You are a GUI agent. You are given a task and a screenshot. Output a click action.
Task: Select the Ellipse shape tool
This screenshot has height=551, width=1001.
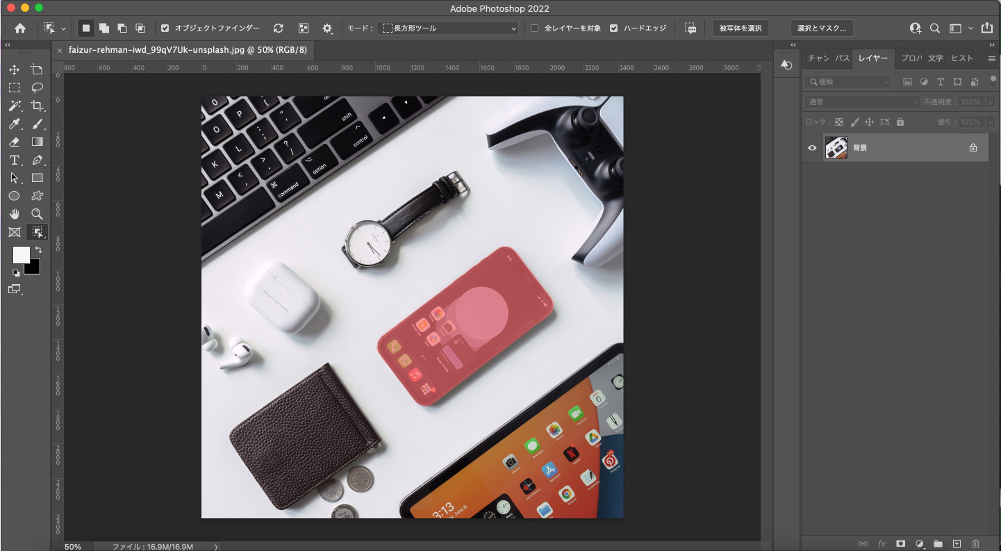point(14,196)
